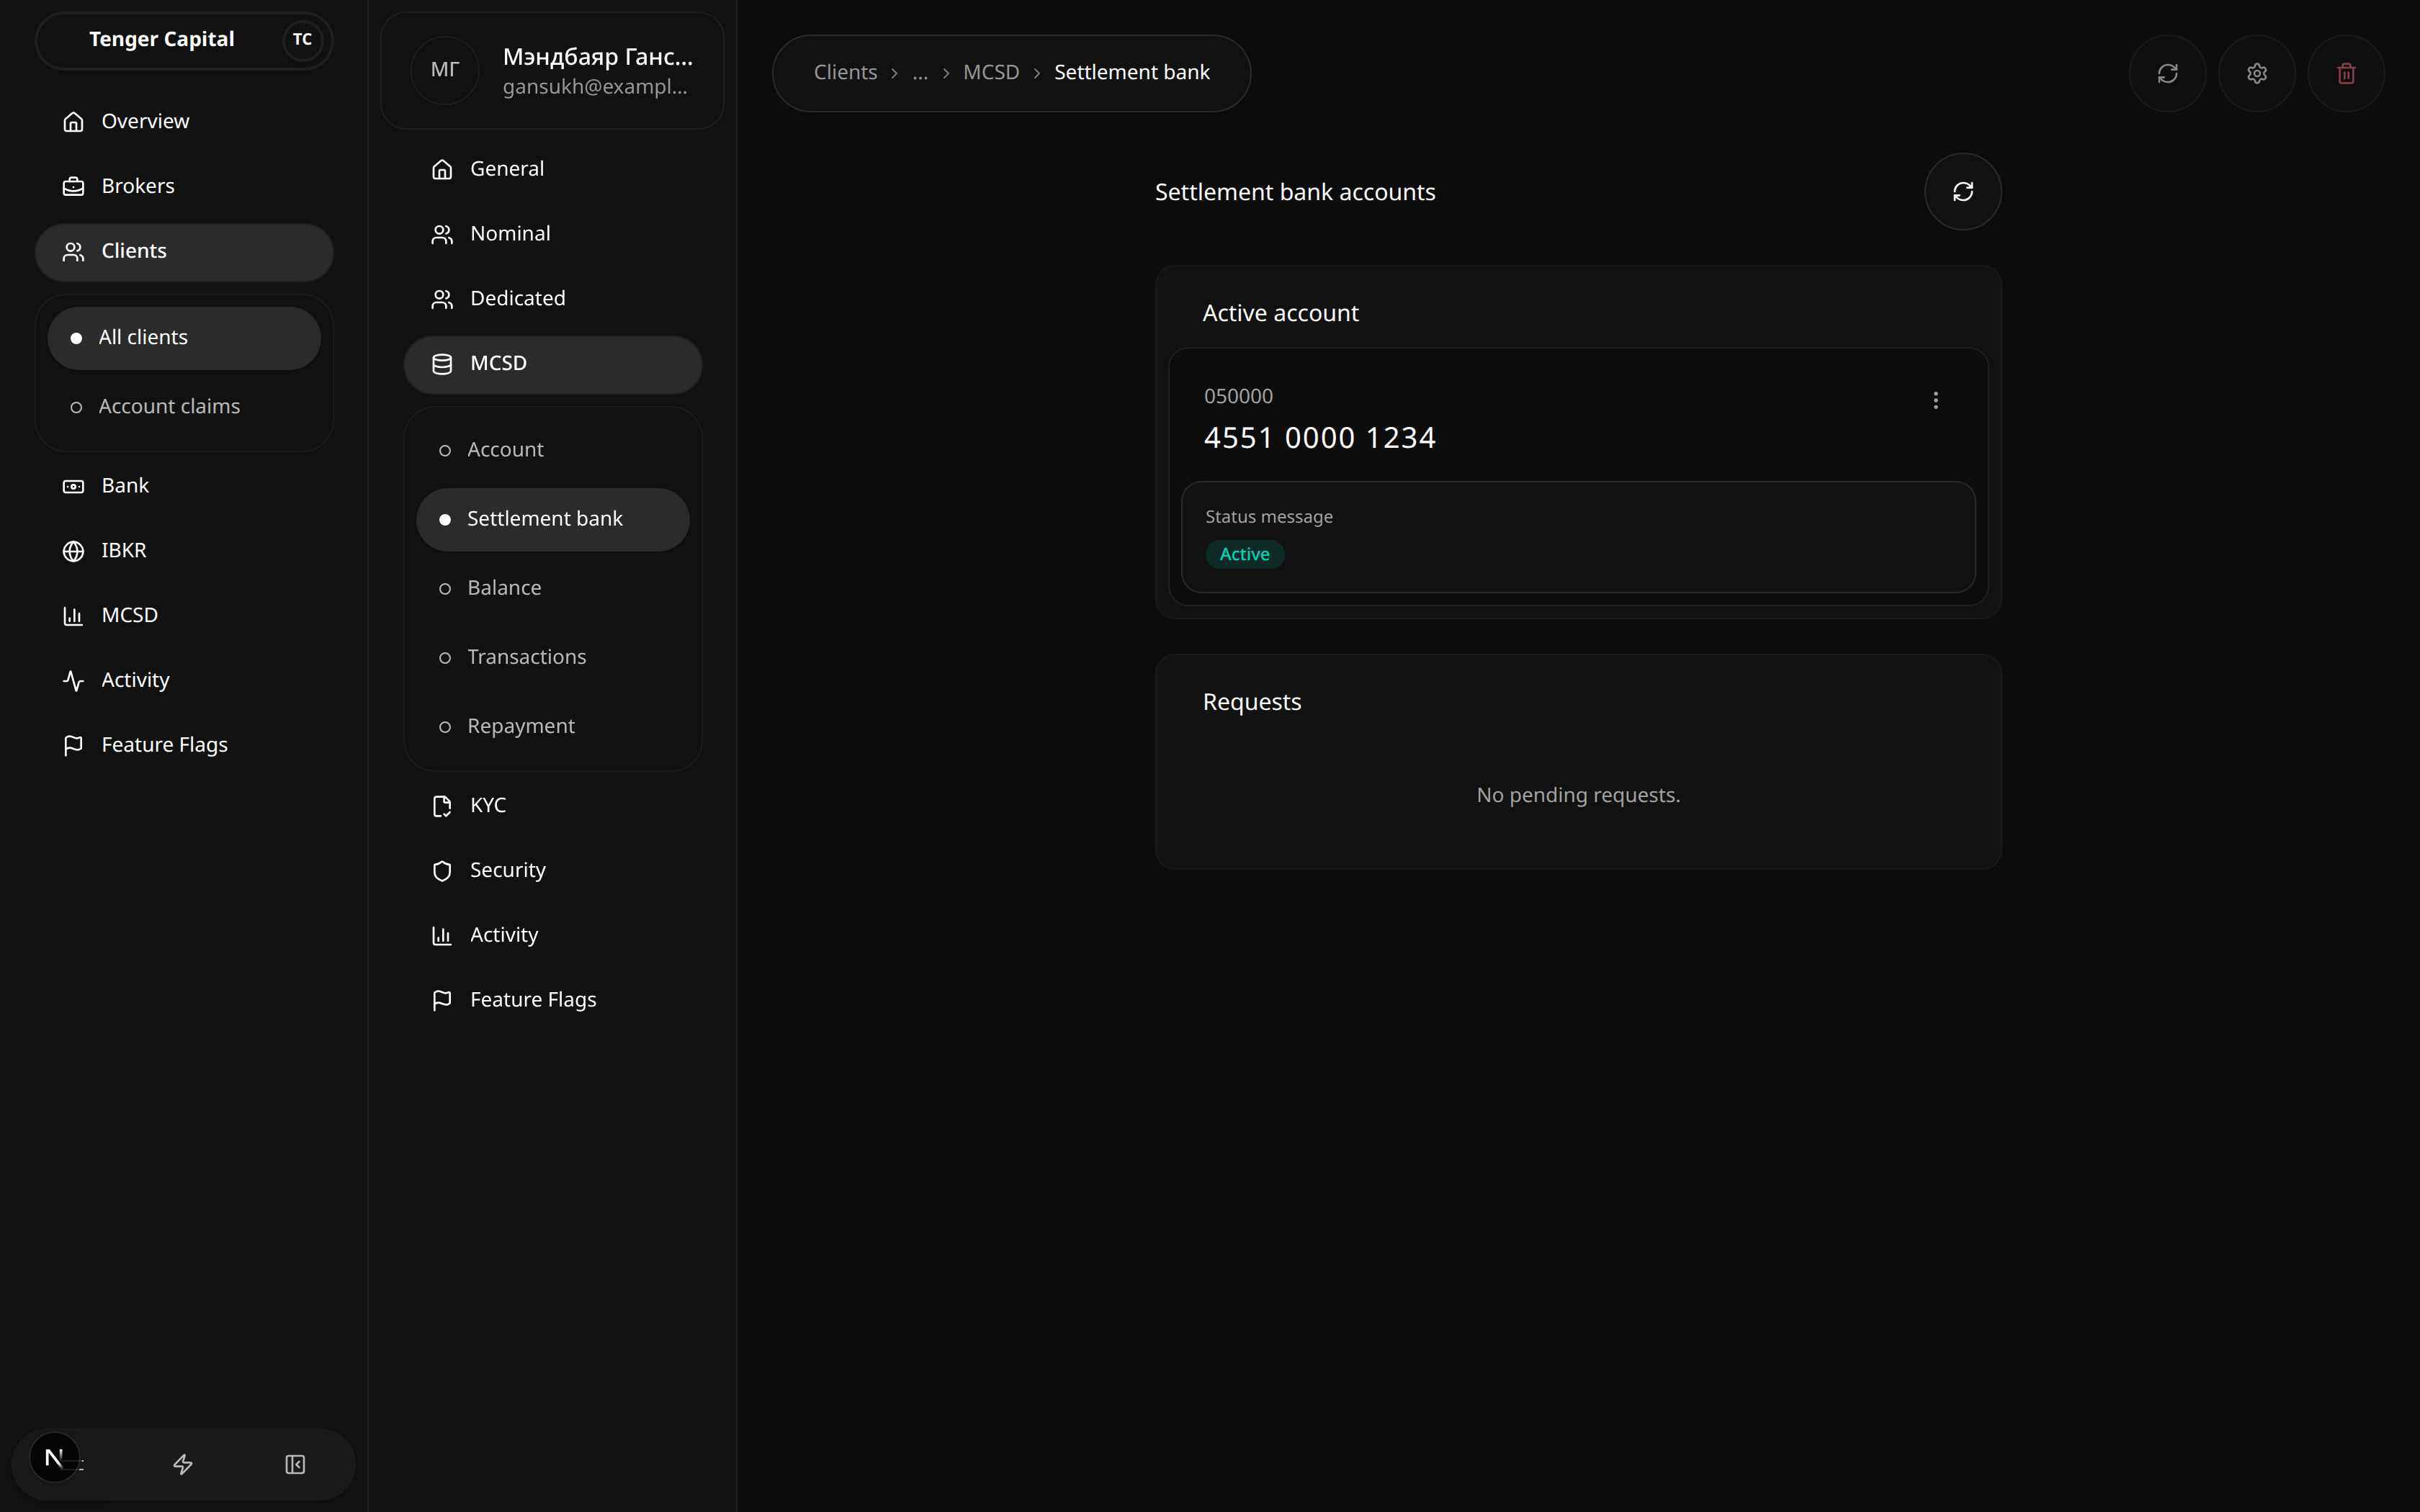The width and height of the screenshot is (2420, 1512).
Task: Open settings gear in top toolbar
Action: click(2256, 74)
